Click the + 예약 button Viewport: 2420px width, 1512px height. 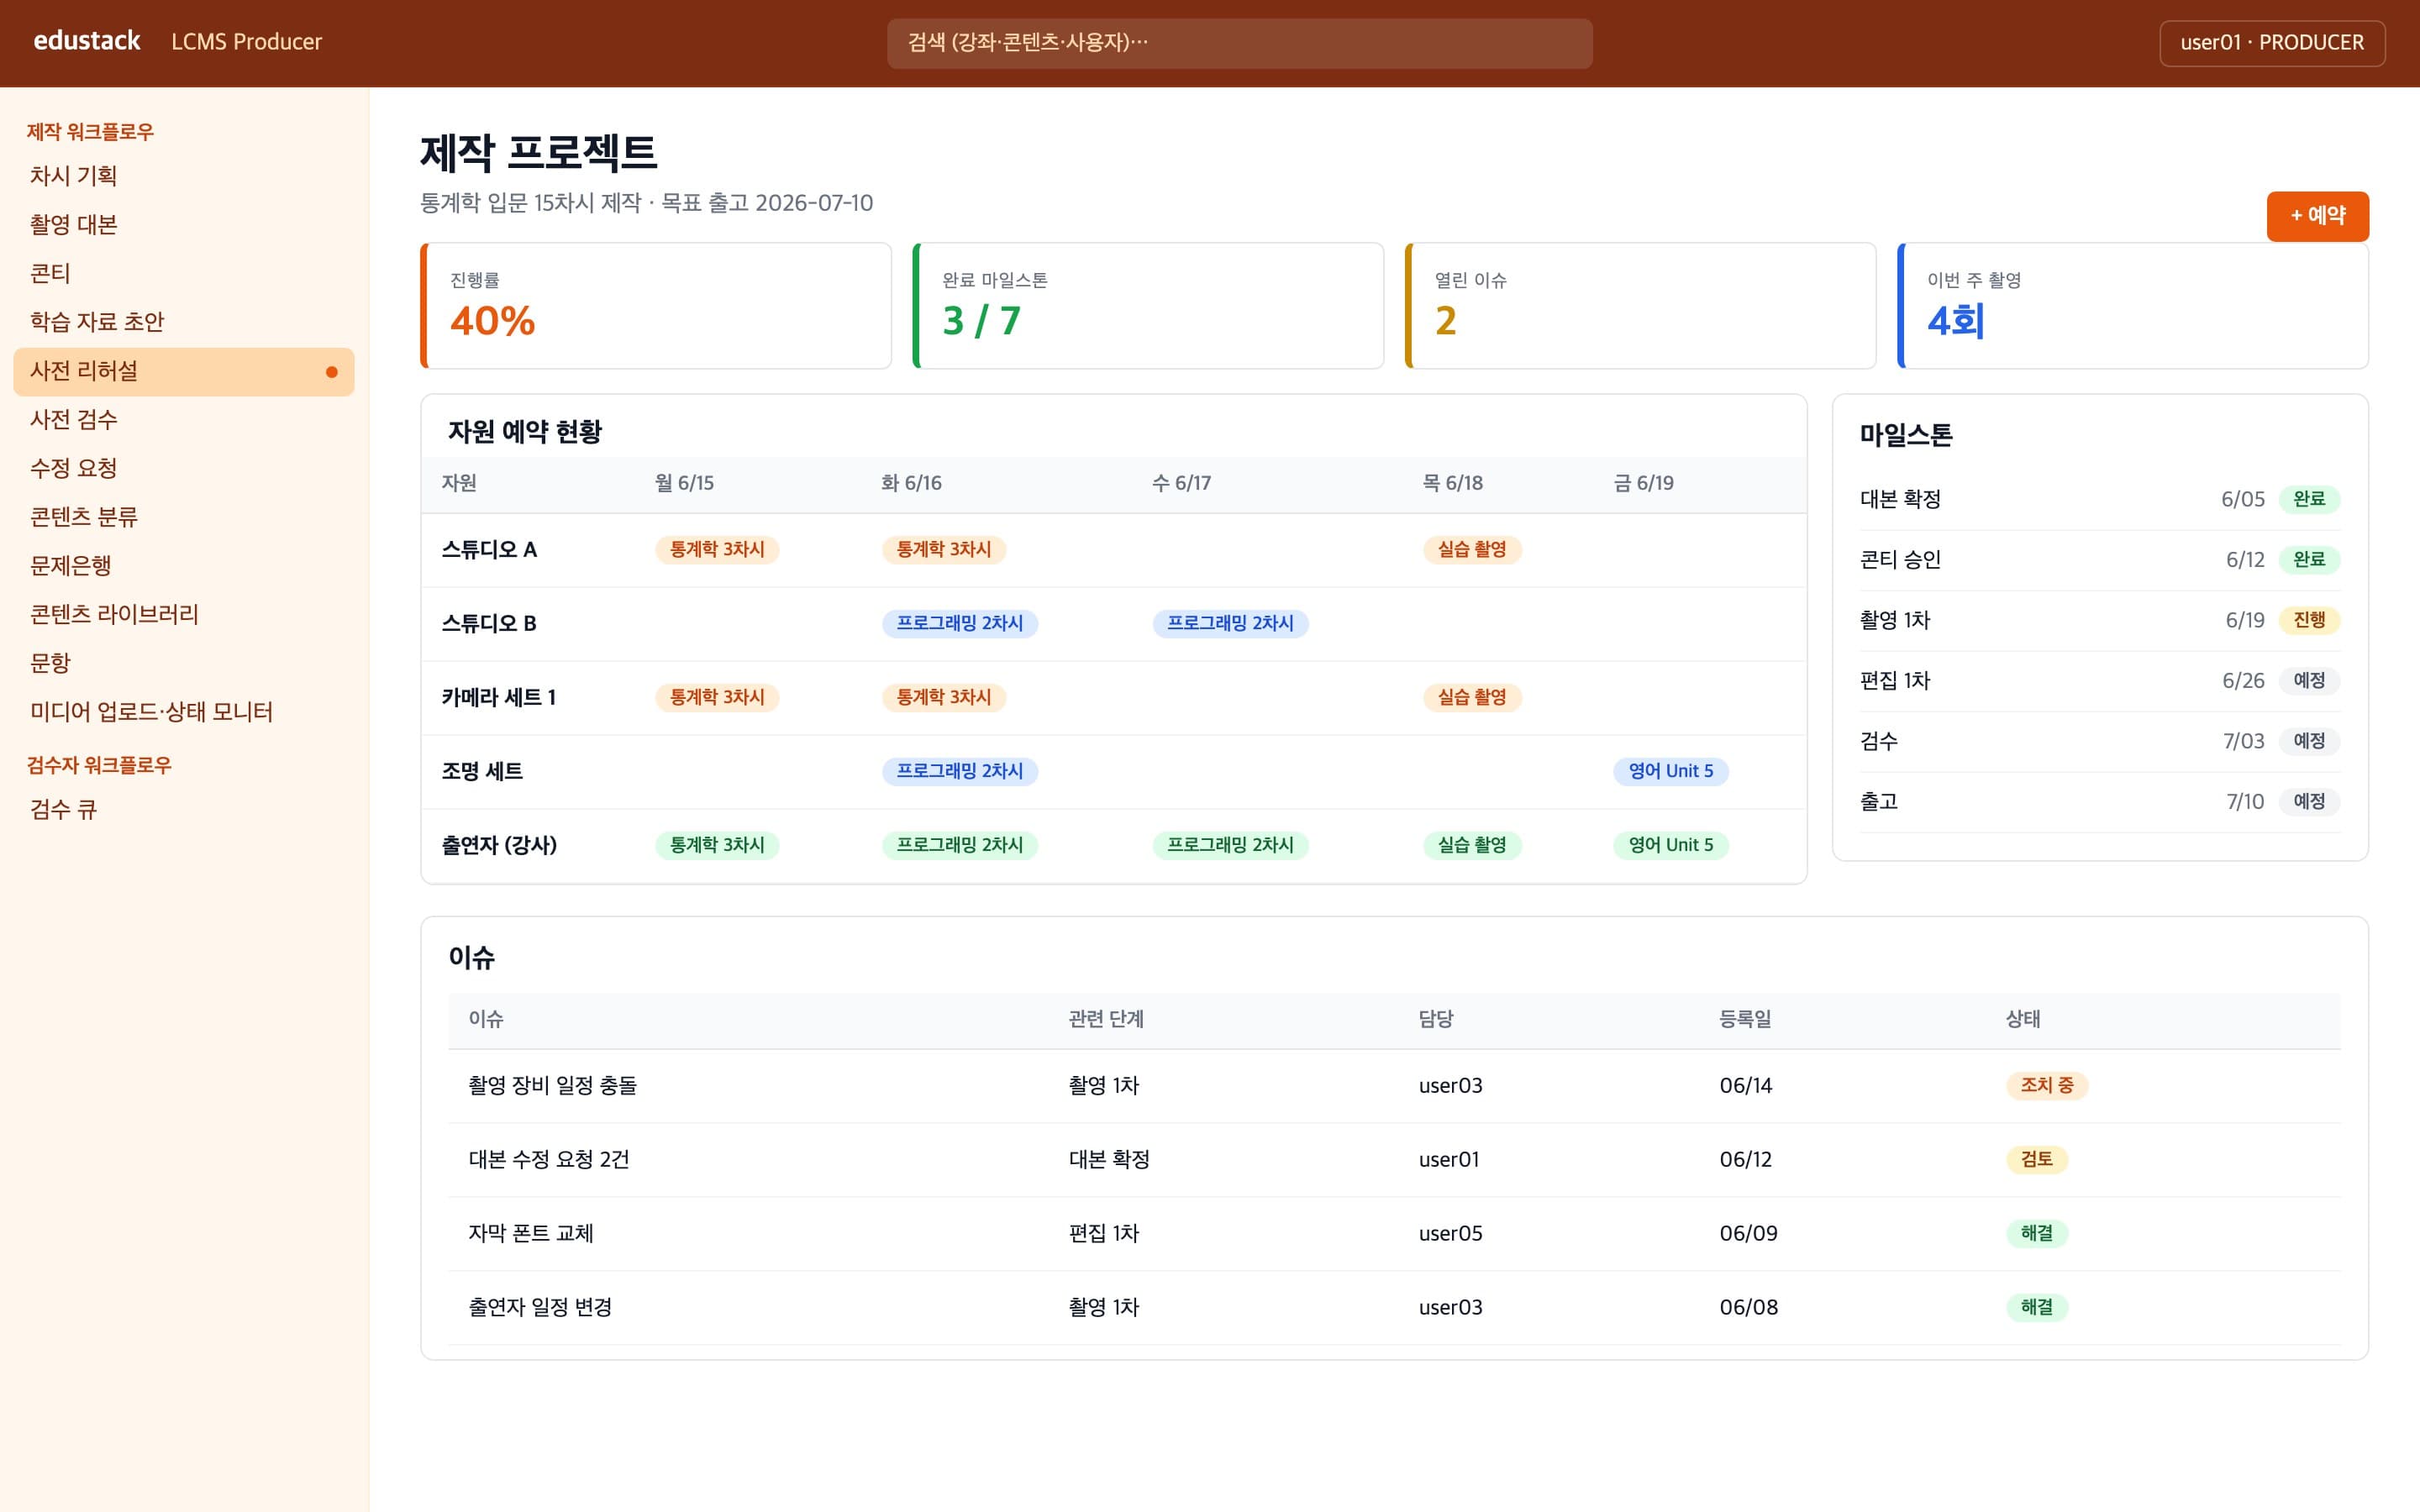[2317, 216]
